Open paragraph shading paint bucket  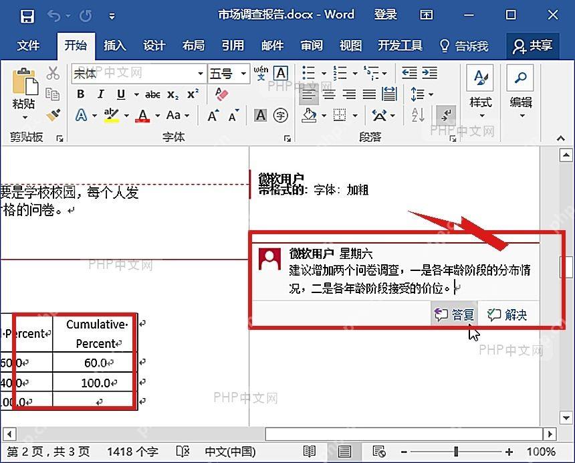tap(309, 115)
